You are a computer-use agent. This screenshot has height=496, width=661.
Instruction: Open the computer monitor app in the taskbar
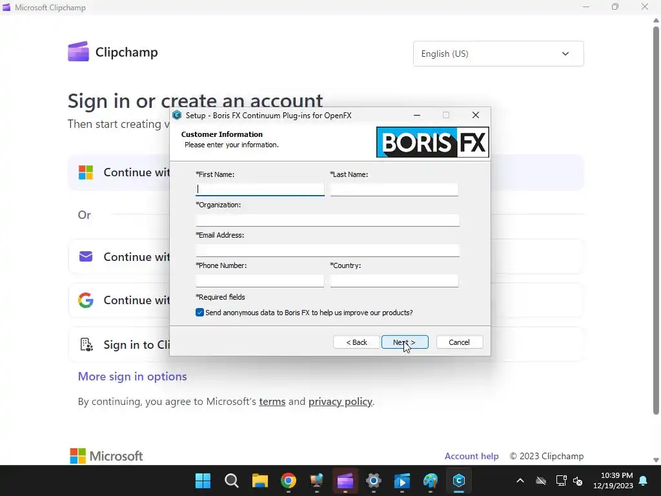316,480
